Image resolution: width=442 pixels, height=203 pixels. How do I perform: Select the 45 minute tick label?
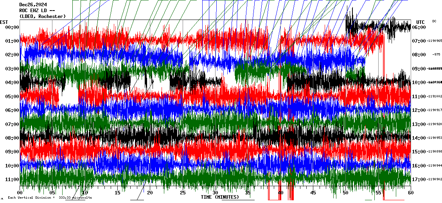[313, 193]
